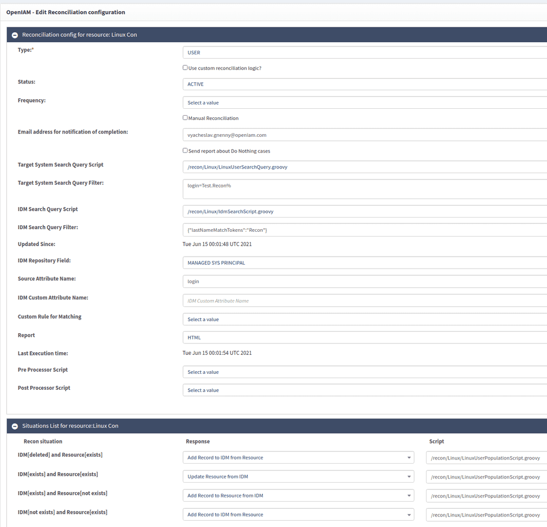Open IDM[exists] and Resource[exists] response dropdown
This screenshot has width=547, height=527.
[299, 477]
